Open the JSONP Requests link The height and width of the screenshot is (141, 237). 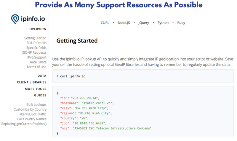pos(34,53)
